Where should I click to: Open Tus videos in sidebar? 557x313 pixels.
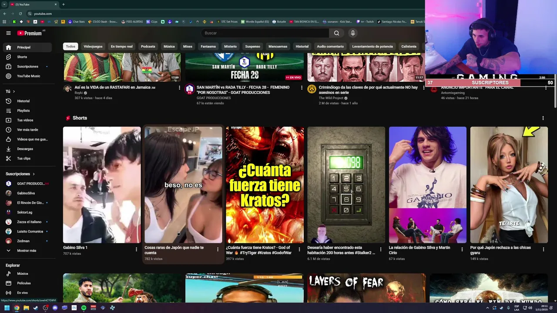click(28, 120)
